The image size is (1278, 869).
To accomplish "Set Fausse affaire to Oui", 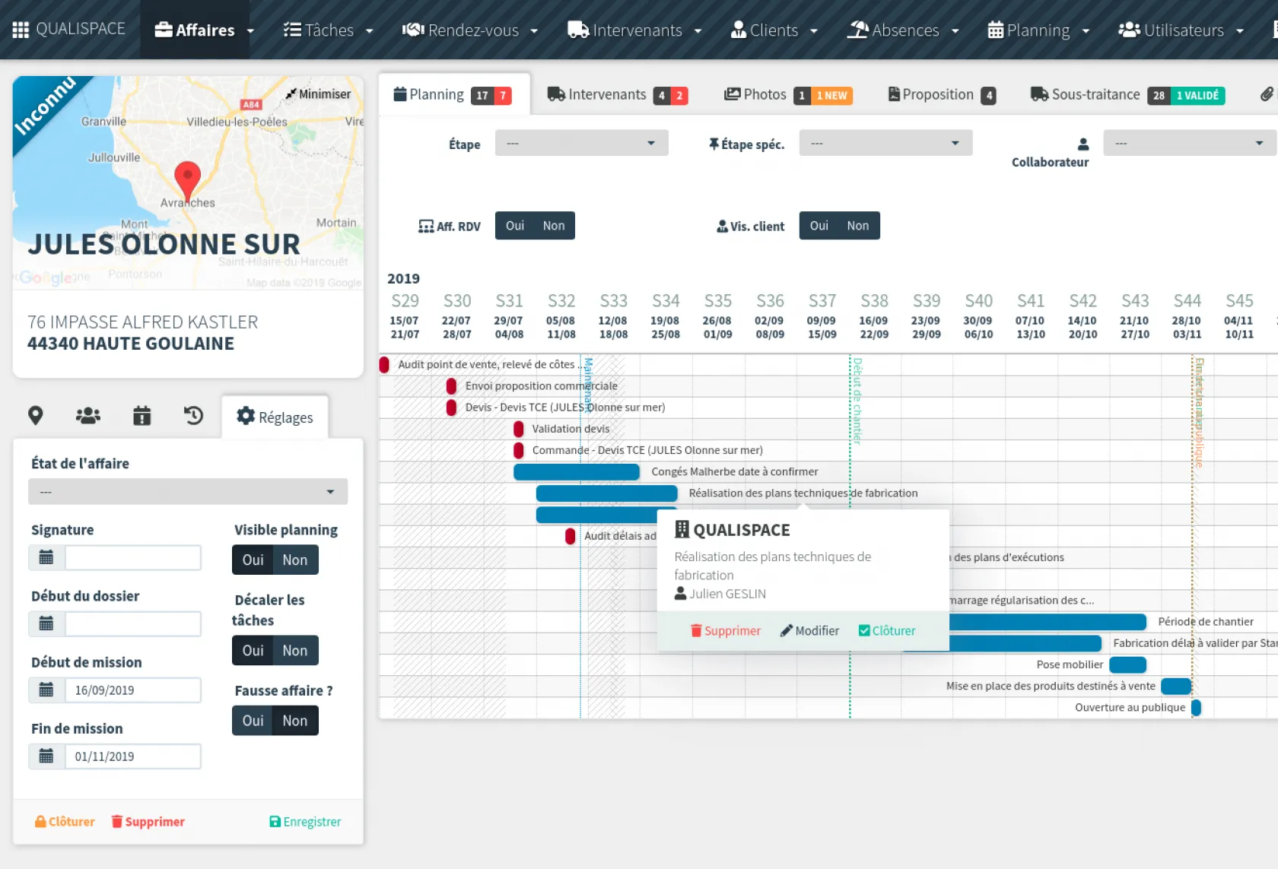I will pos(253,721).
